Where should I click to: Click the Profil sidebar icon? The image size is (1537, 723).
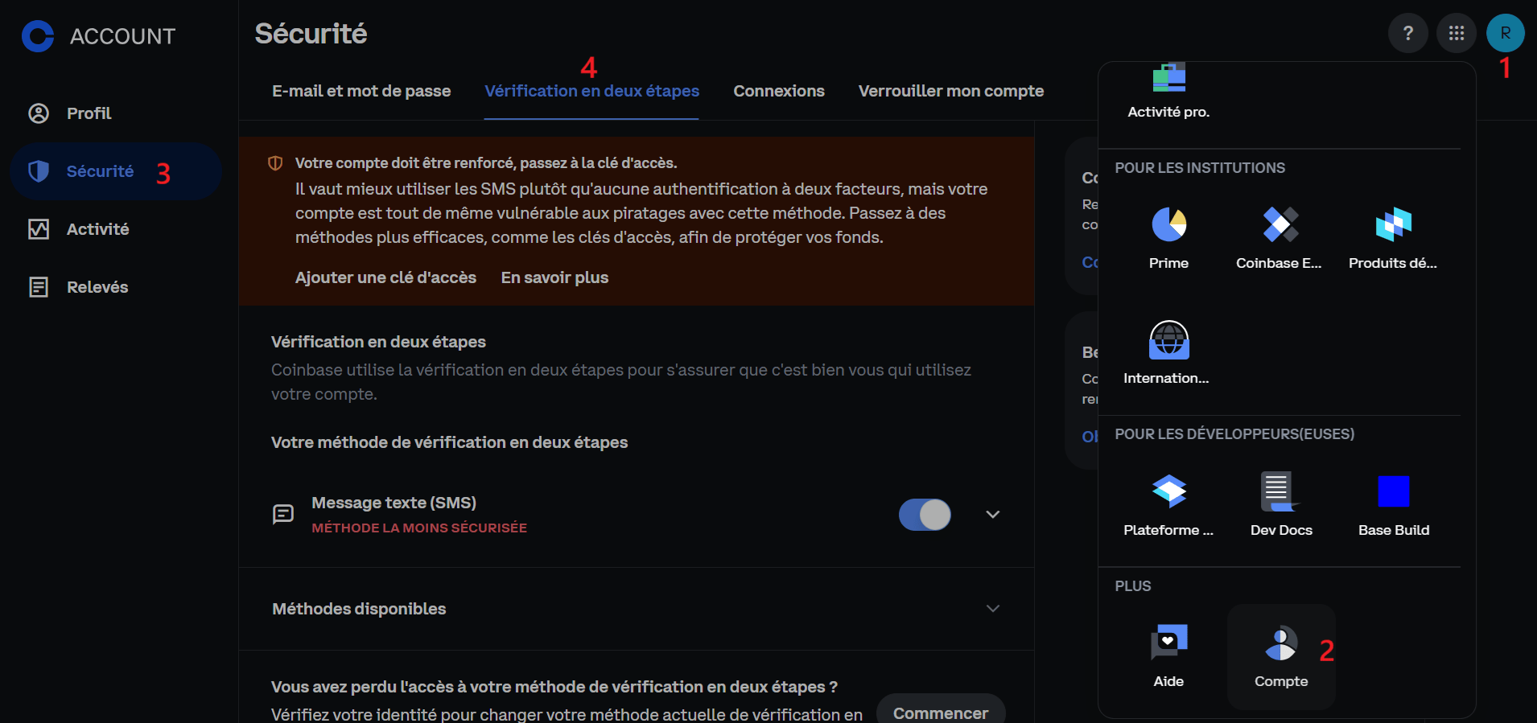39,113
